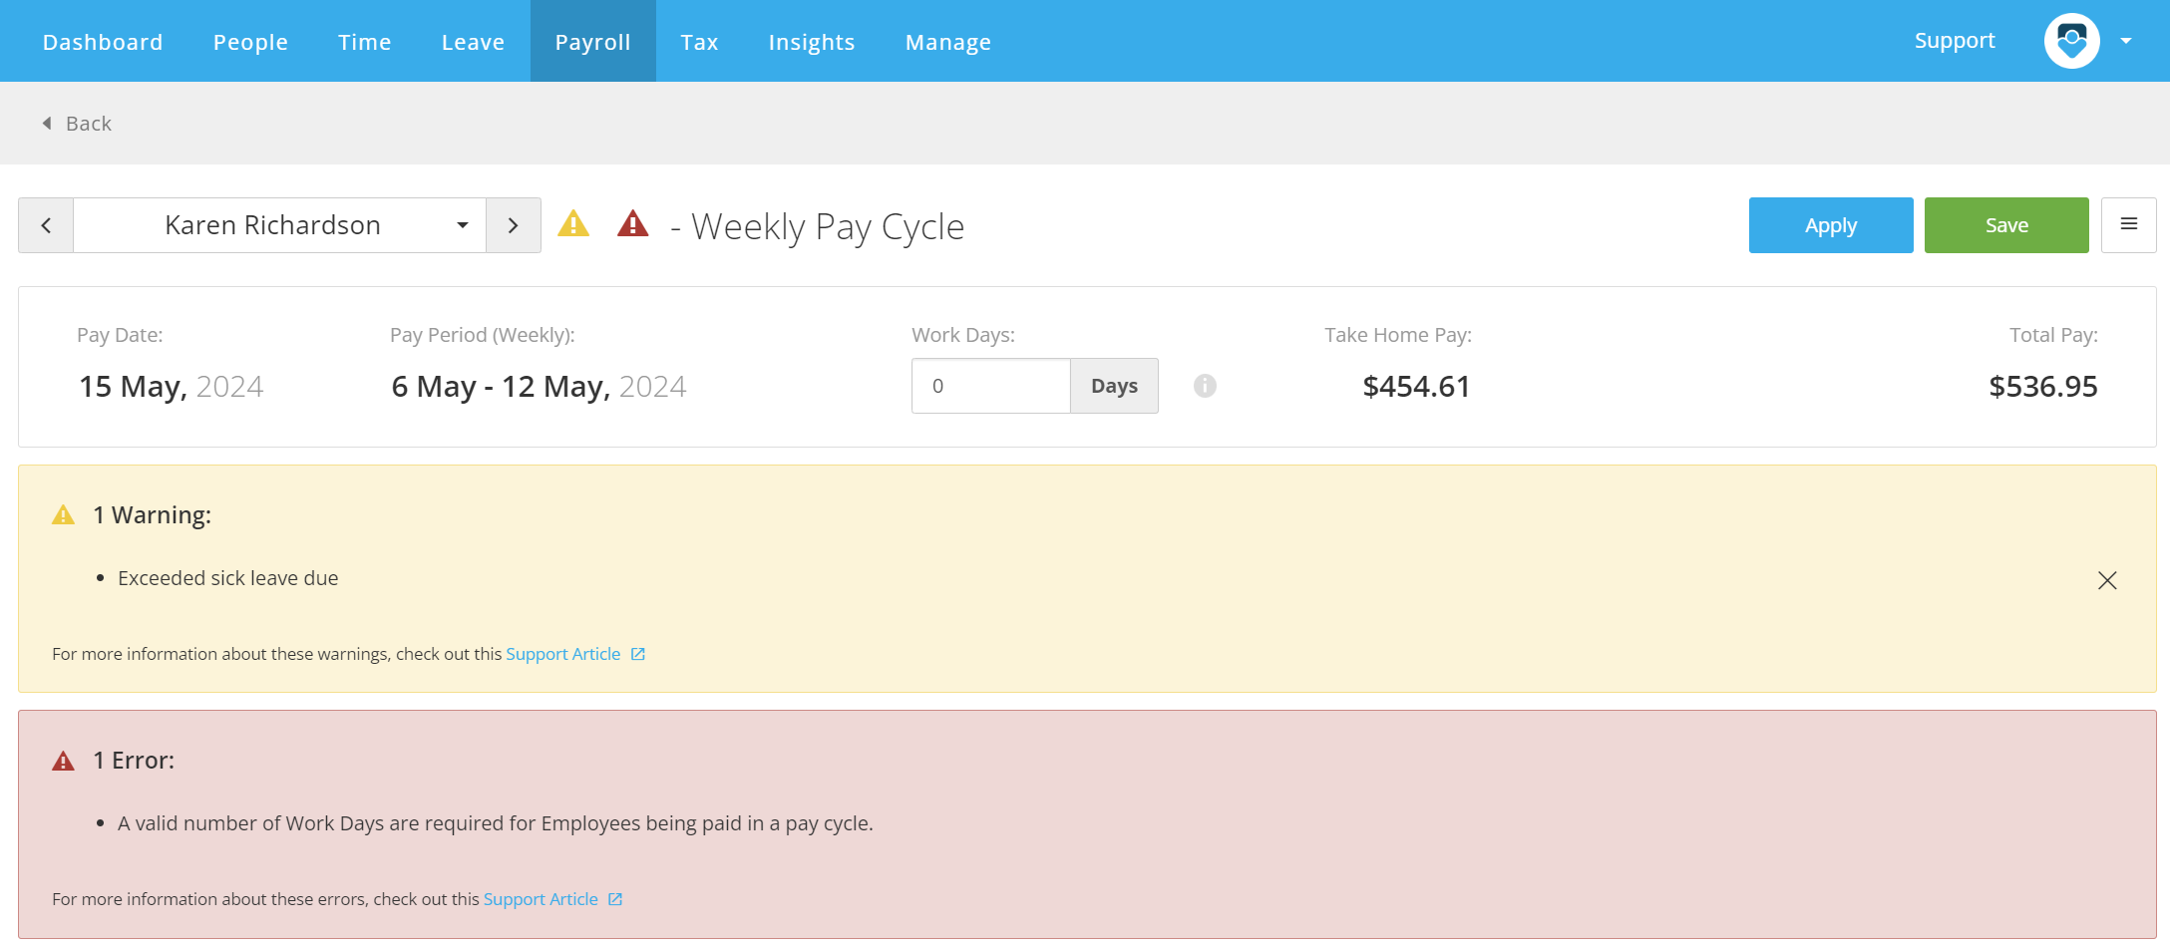
Task: Click the red error icon beside employee name
Action: [633, 223]
